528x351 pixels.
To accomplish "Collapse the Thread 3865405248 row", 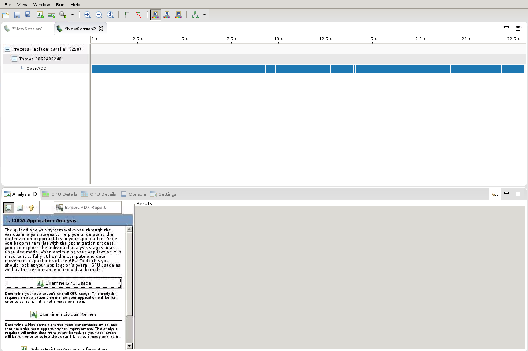I will [x=15, y=59].
